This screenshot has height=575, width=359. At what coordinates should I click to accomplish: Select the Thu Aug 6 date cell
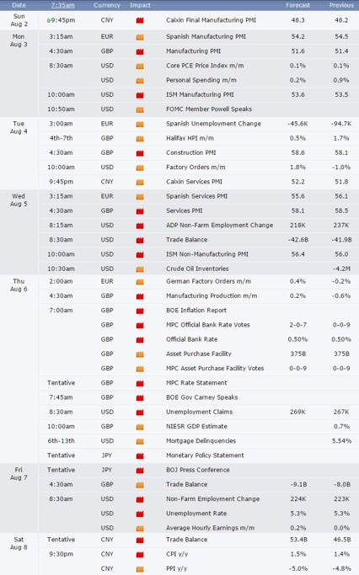19,285
